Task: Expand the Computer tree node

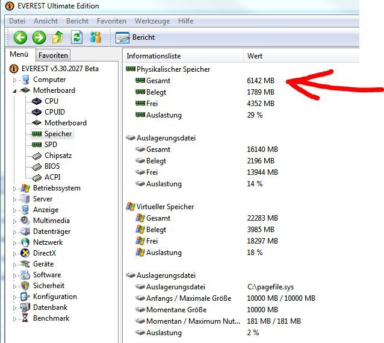Action: [x=14, y=80]
